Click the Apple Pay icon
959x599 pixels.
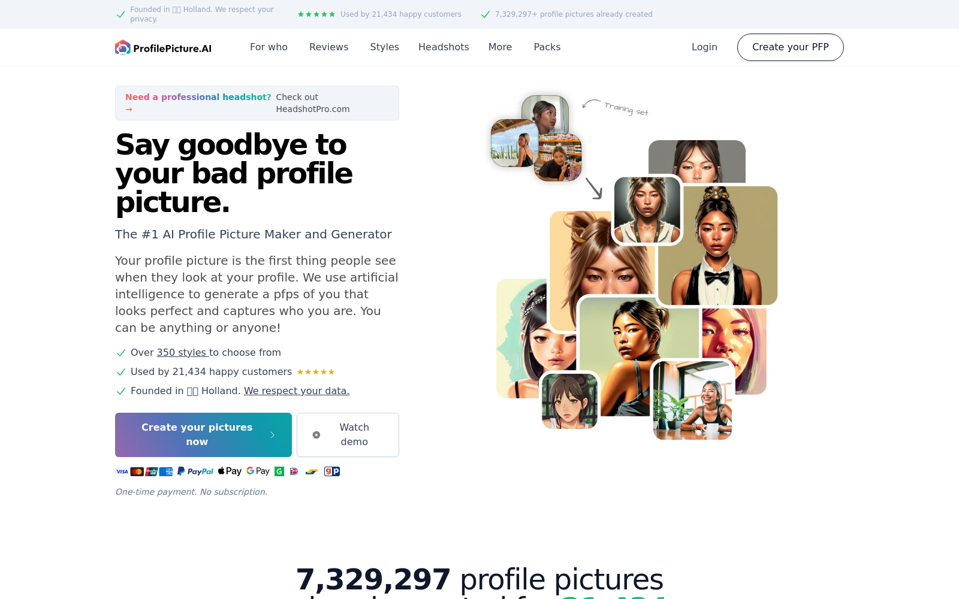(230, 471)
